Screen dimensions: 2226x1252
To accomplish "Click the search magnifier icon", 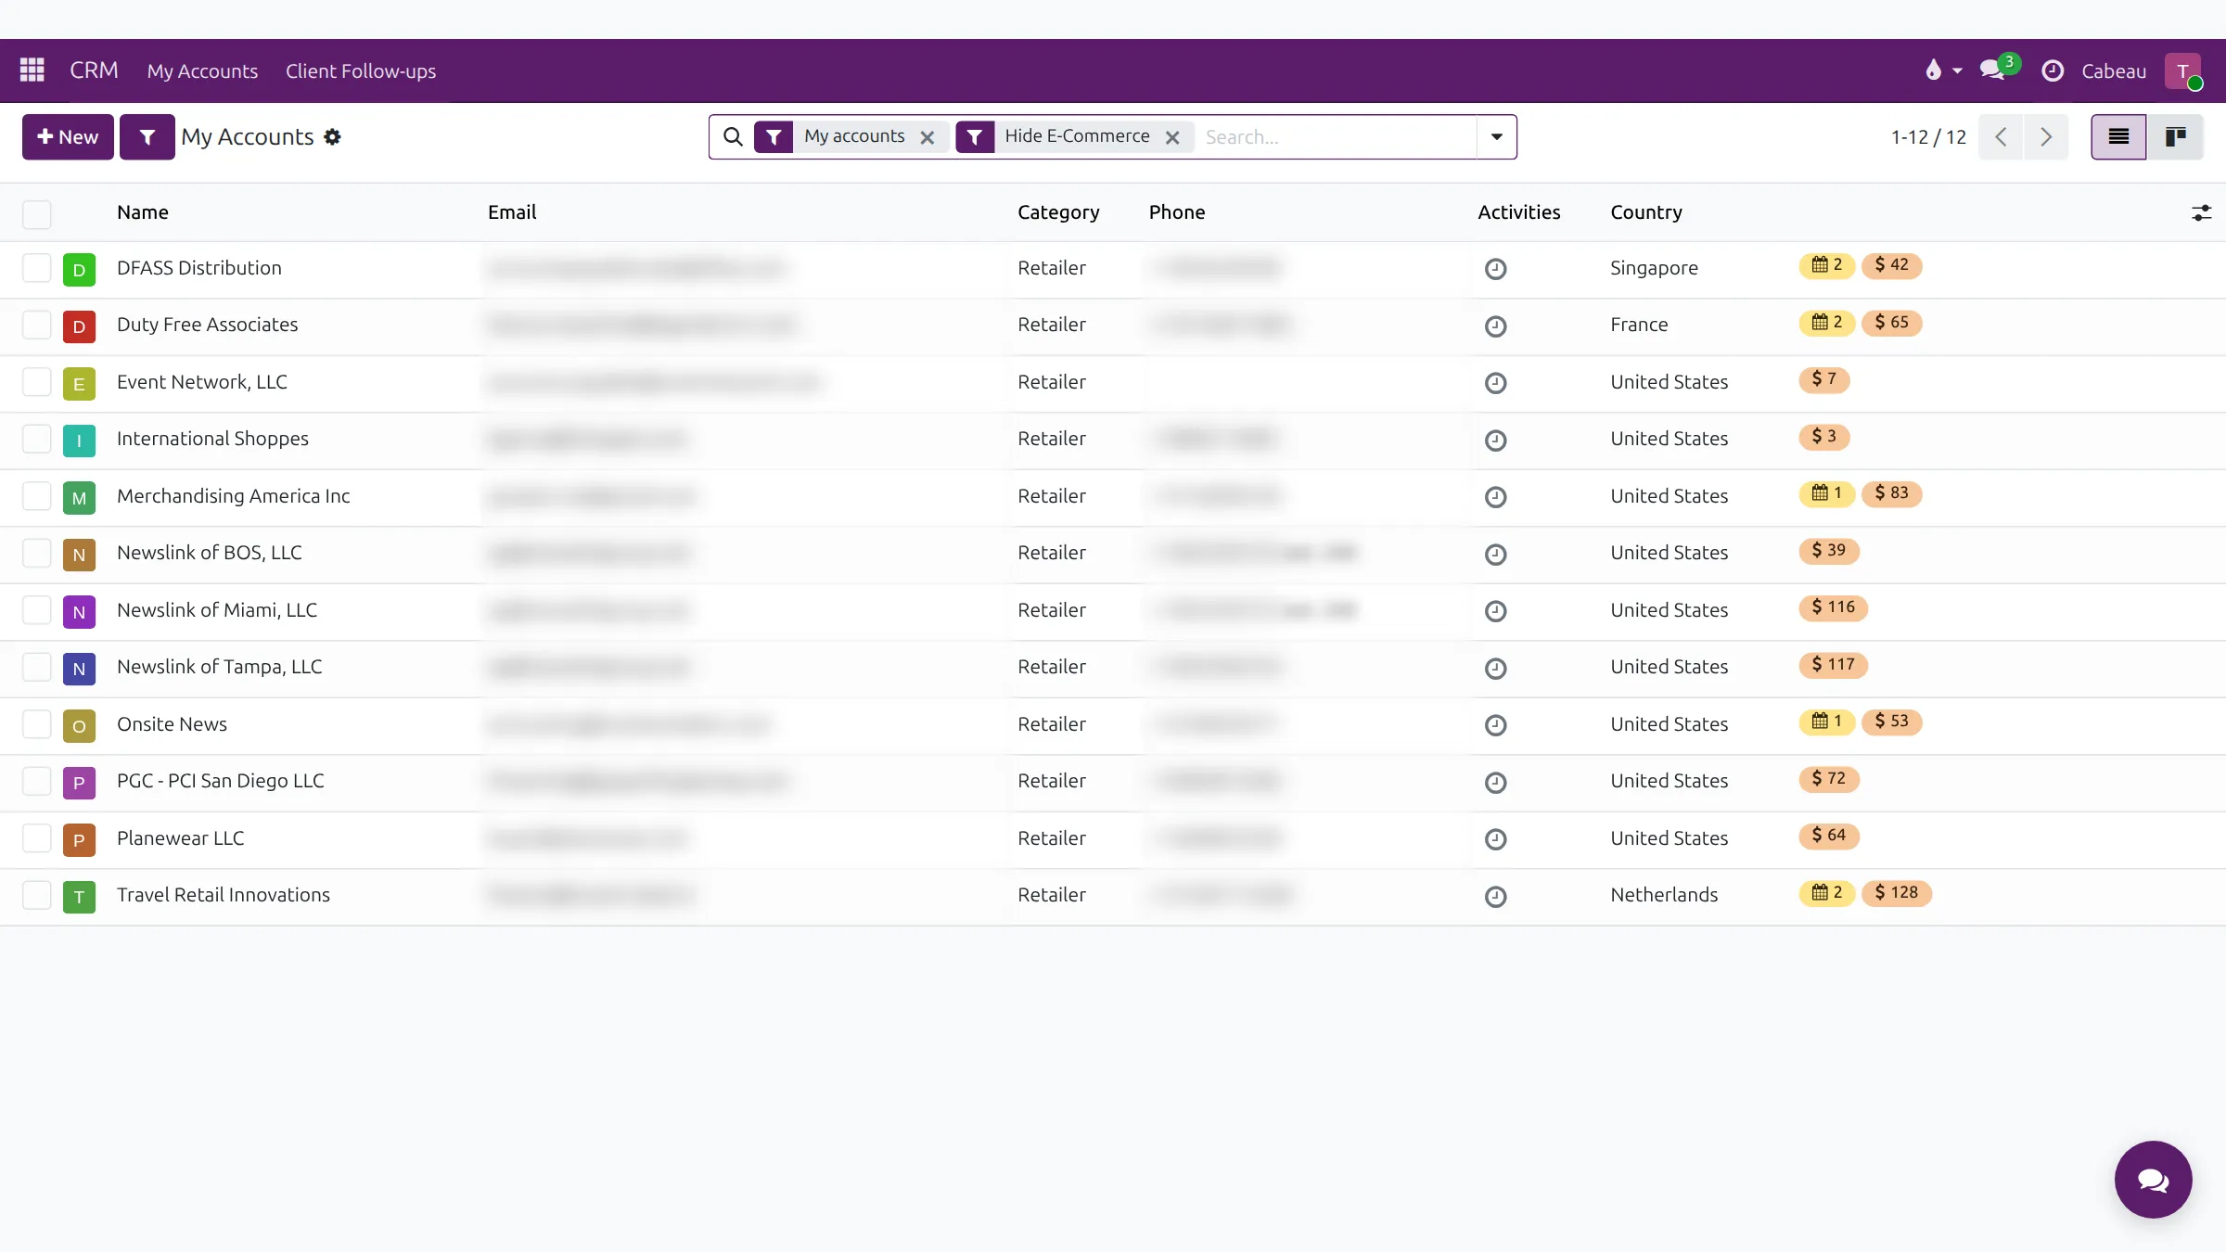I will click(x=733, y=137).
